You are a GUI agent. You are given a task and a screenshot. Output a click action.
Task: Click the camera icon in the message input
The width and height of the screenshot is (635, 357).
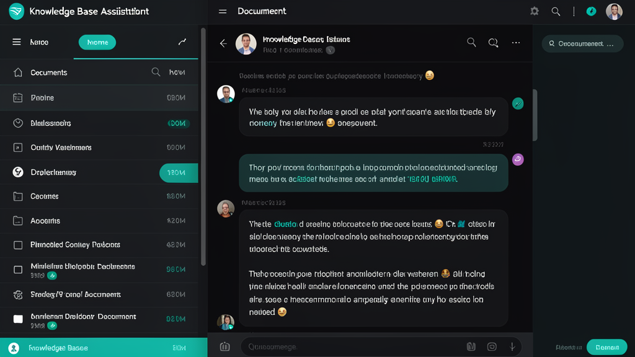pos(492,346)
